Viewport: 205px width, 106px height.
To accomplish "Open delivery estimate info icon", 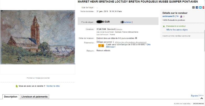I will (136, 38).
